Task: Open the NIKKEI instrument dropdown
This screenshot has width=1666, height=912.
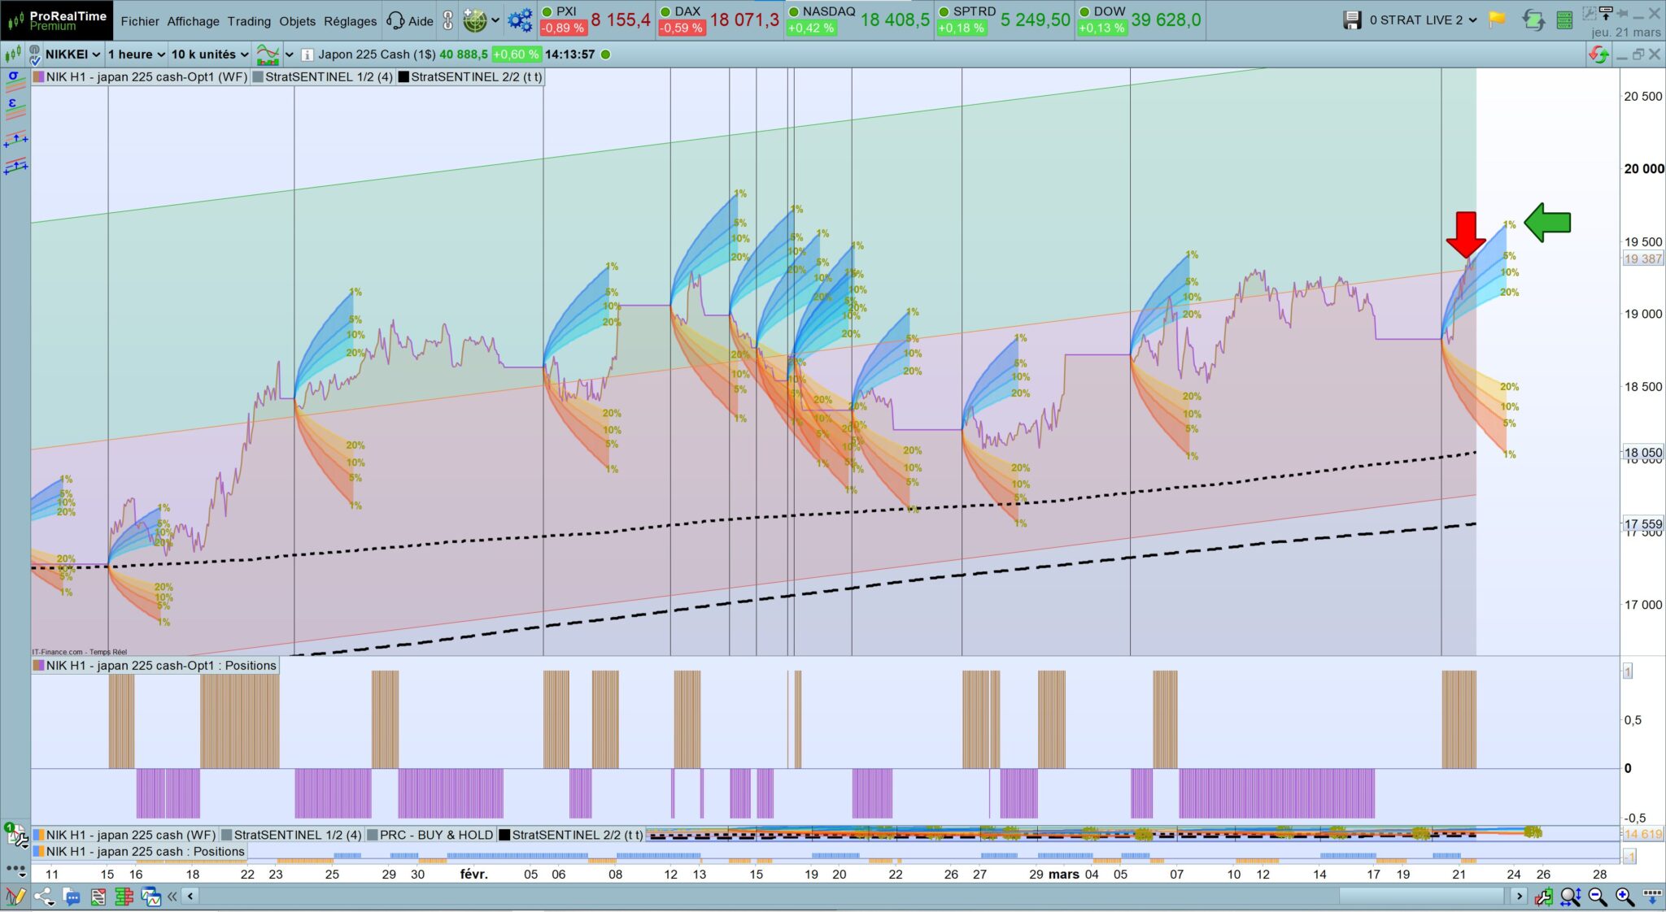Action: pyautogui.click(x=72, y=54)
